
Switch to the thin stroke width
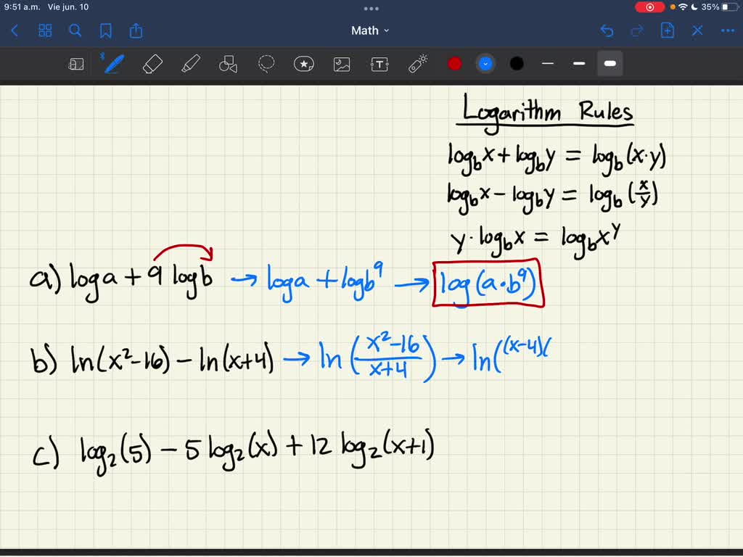coord(548,64)
